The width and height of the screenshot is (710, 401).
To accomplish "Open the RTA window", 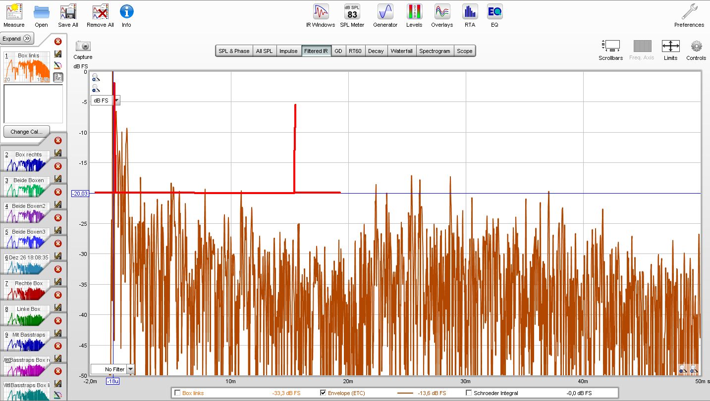I will click(470, 15).
